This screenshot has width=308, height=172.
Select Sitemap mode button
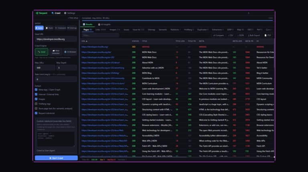click(x=72, y=28)
